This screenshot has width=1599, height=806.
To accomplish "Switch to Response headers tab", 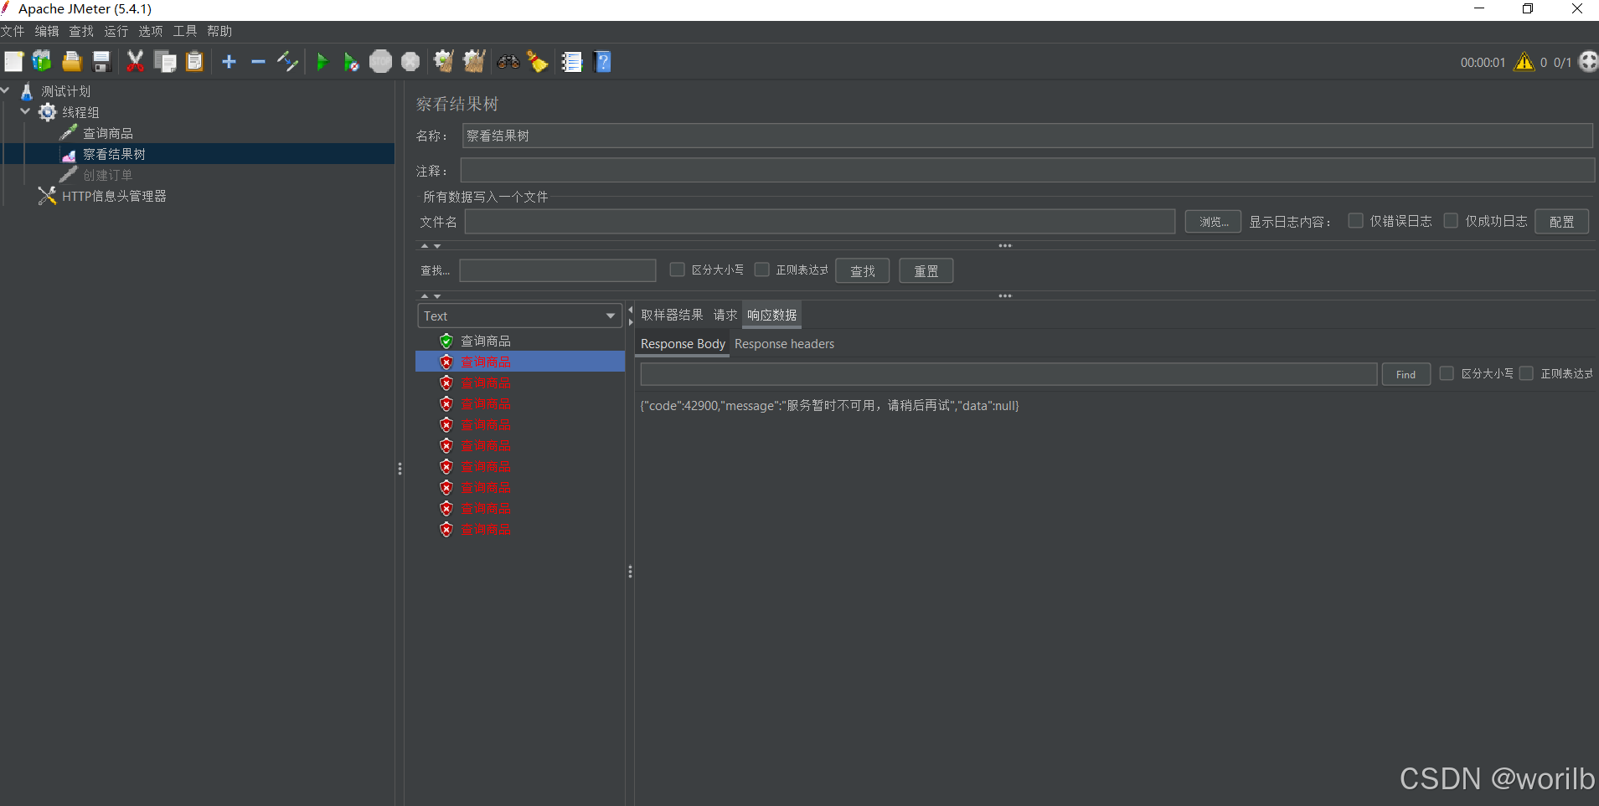I will [785, 344].
